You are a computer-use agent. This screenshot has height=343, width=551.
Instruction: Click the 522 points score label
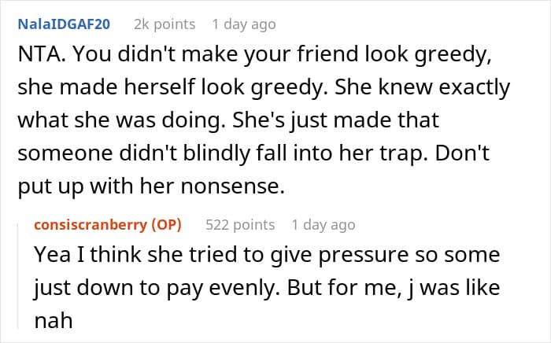[240, 225]
